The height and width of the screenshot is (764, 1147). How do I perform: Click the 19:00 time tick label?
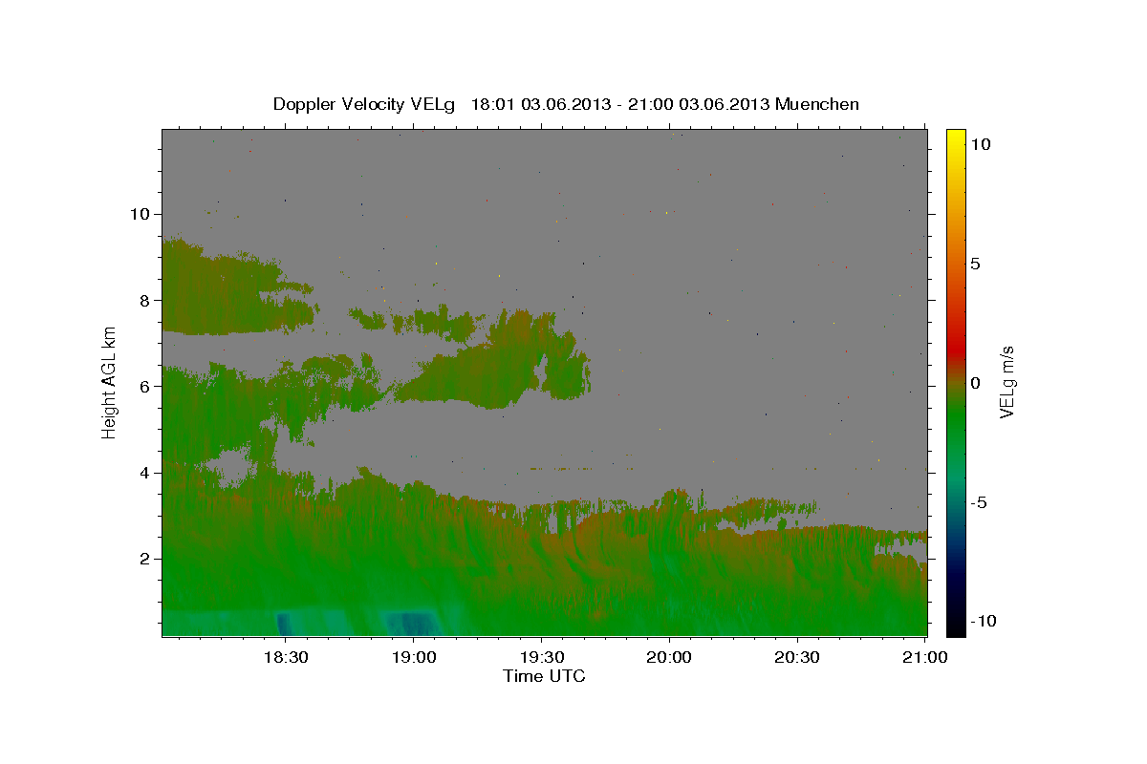coord(414,657)
